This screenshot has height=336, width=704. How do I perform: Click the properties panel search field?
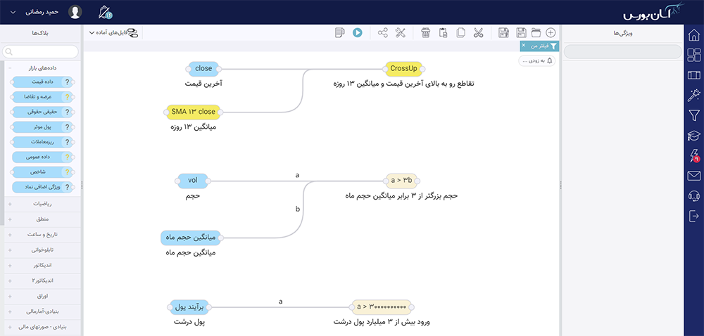pos(622,51)
